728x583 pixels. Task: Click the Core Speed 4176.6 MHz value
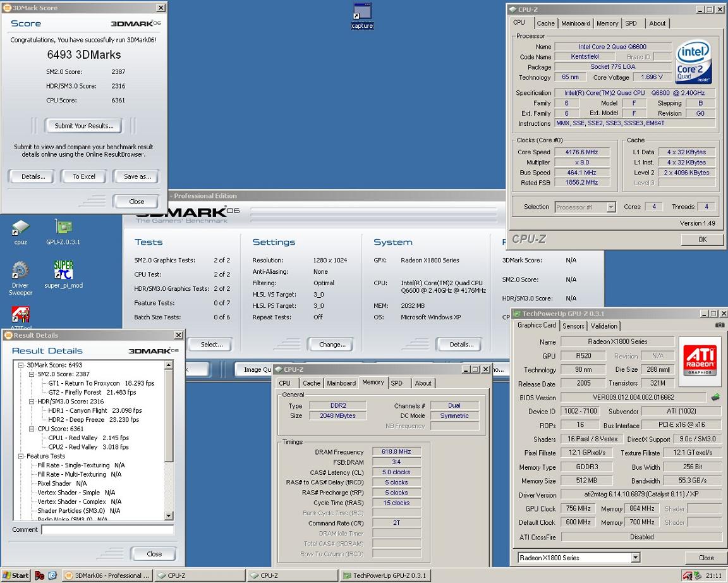click(582, 152)
